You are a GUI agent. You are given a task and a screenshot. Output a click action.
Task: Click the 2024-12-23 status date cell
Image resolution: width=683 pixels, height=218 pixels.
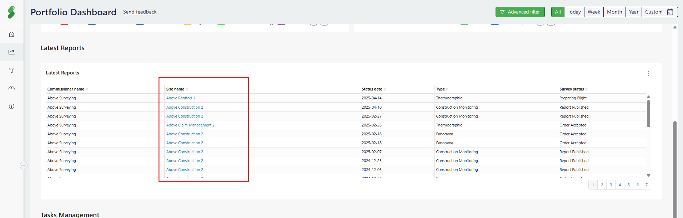pyautogui.click(x=372, y=161)
